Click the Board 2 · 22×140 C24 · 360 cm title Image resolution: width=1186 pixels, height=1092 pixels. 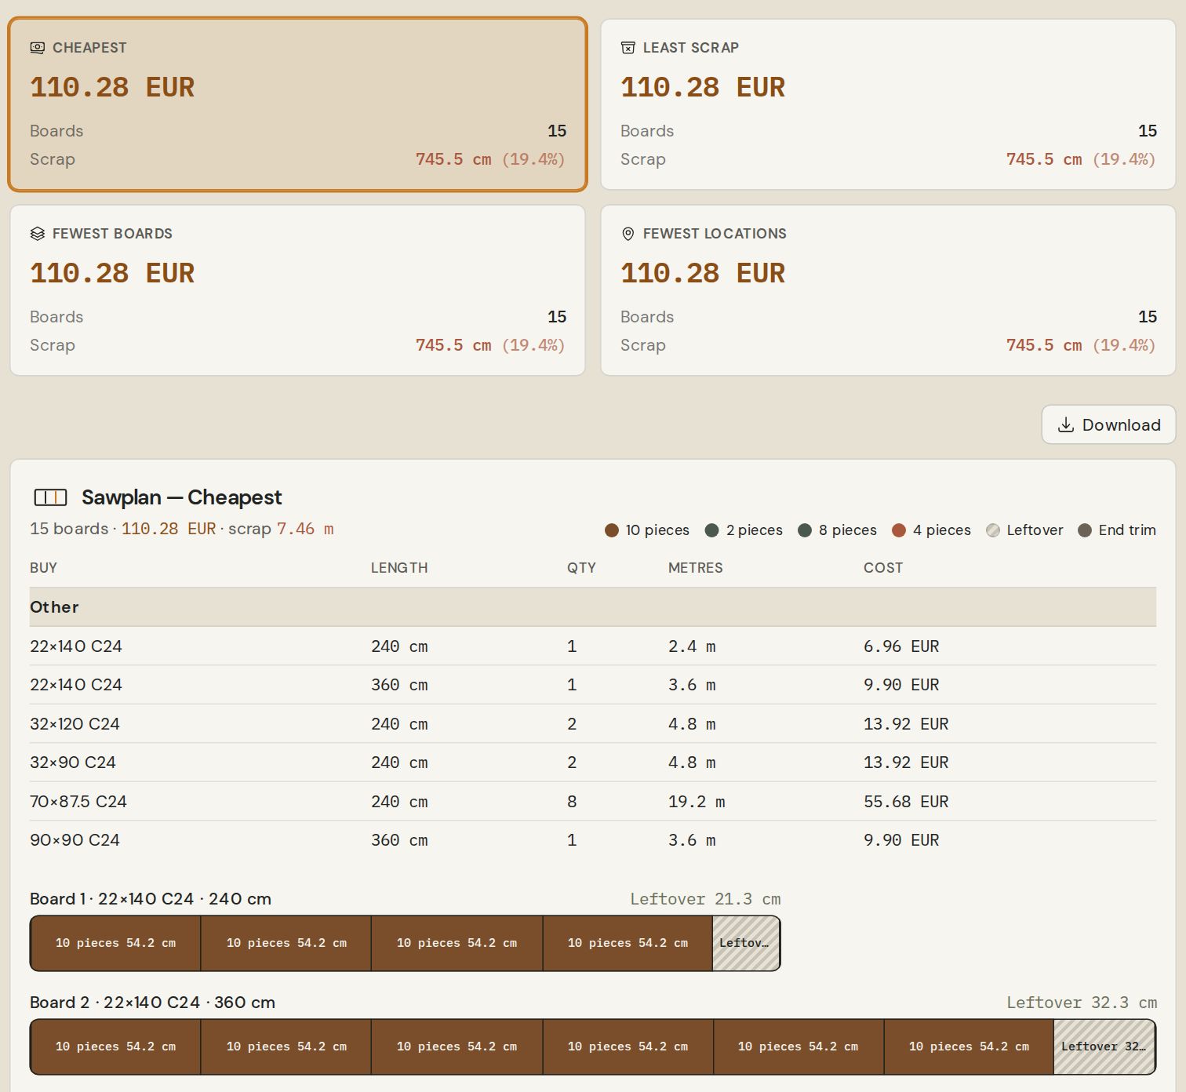152,1003
